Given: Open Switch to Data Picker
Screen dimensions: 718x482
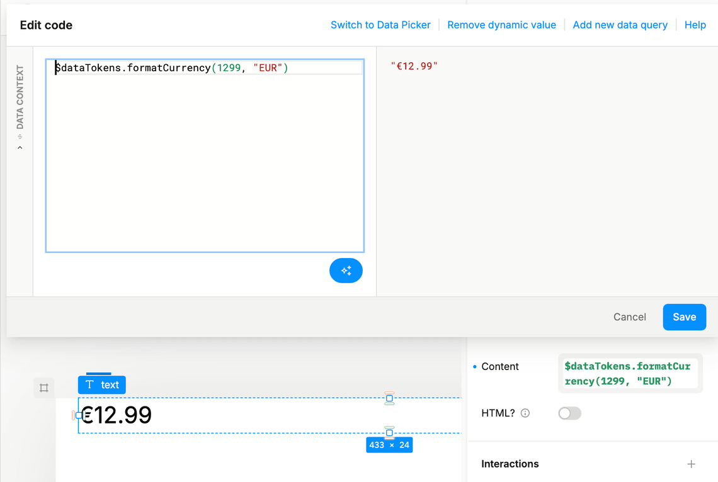Looking at the screenshot, I should pyautogui.click(x=380, y=25).
